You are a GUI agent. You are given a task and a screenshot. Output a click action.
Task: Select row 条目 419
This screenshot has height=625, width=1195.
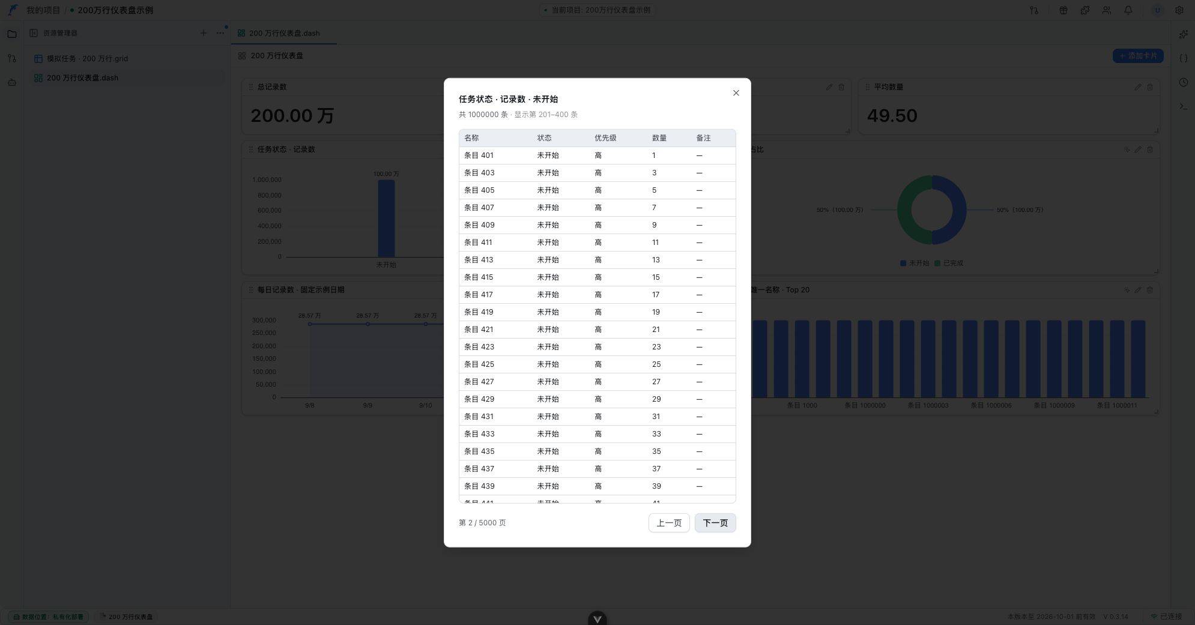click(597, 312)
